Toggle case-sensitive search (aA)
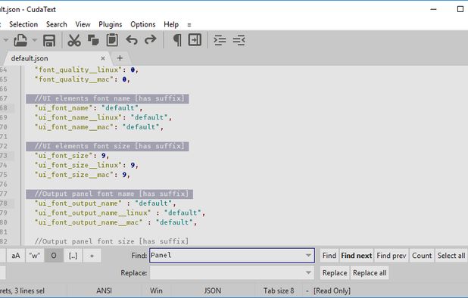The width and height of the screenshot is (468, 298). 16,256
